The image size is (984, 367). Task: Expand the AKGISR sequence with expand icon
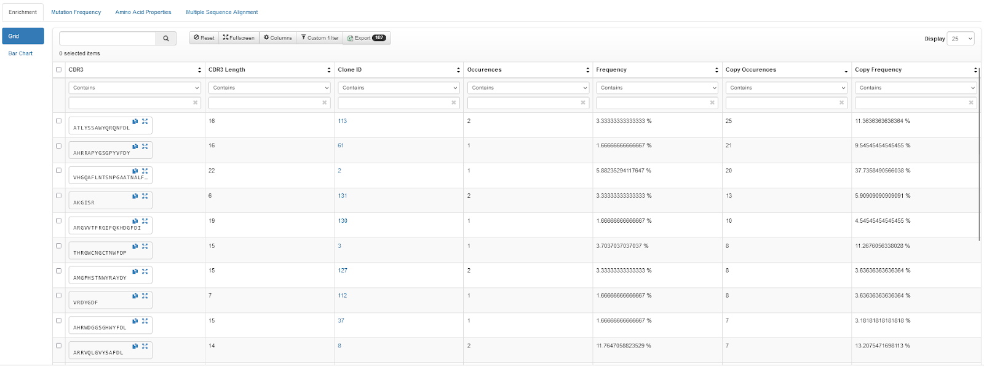145,196
